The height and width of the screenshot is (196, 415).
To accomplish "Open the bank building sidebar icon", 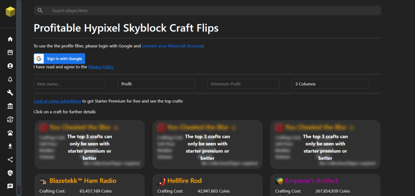I will [x=10, y=106].
